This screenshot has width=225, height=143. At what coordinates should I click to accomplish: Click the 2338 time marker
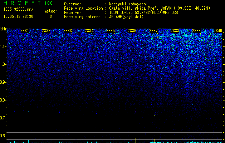175,31
